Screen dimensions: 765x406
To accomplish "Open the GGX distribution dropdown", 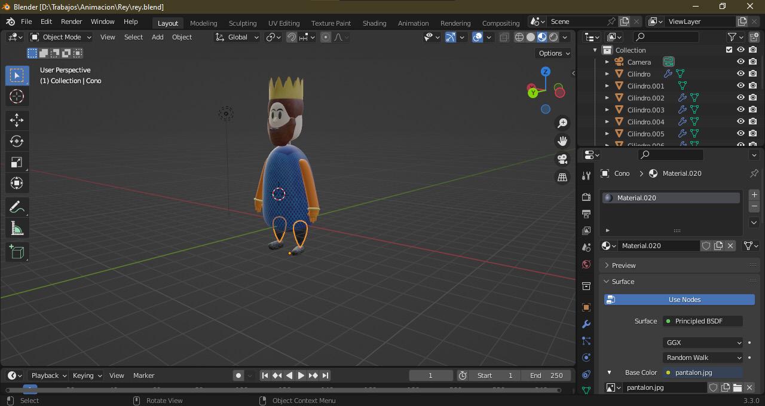I will click(703, 343).
